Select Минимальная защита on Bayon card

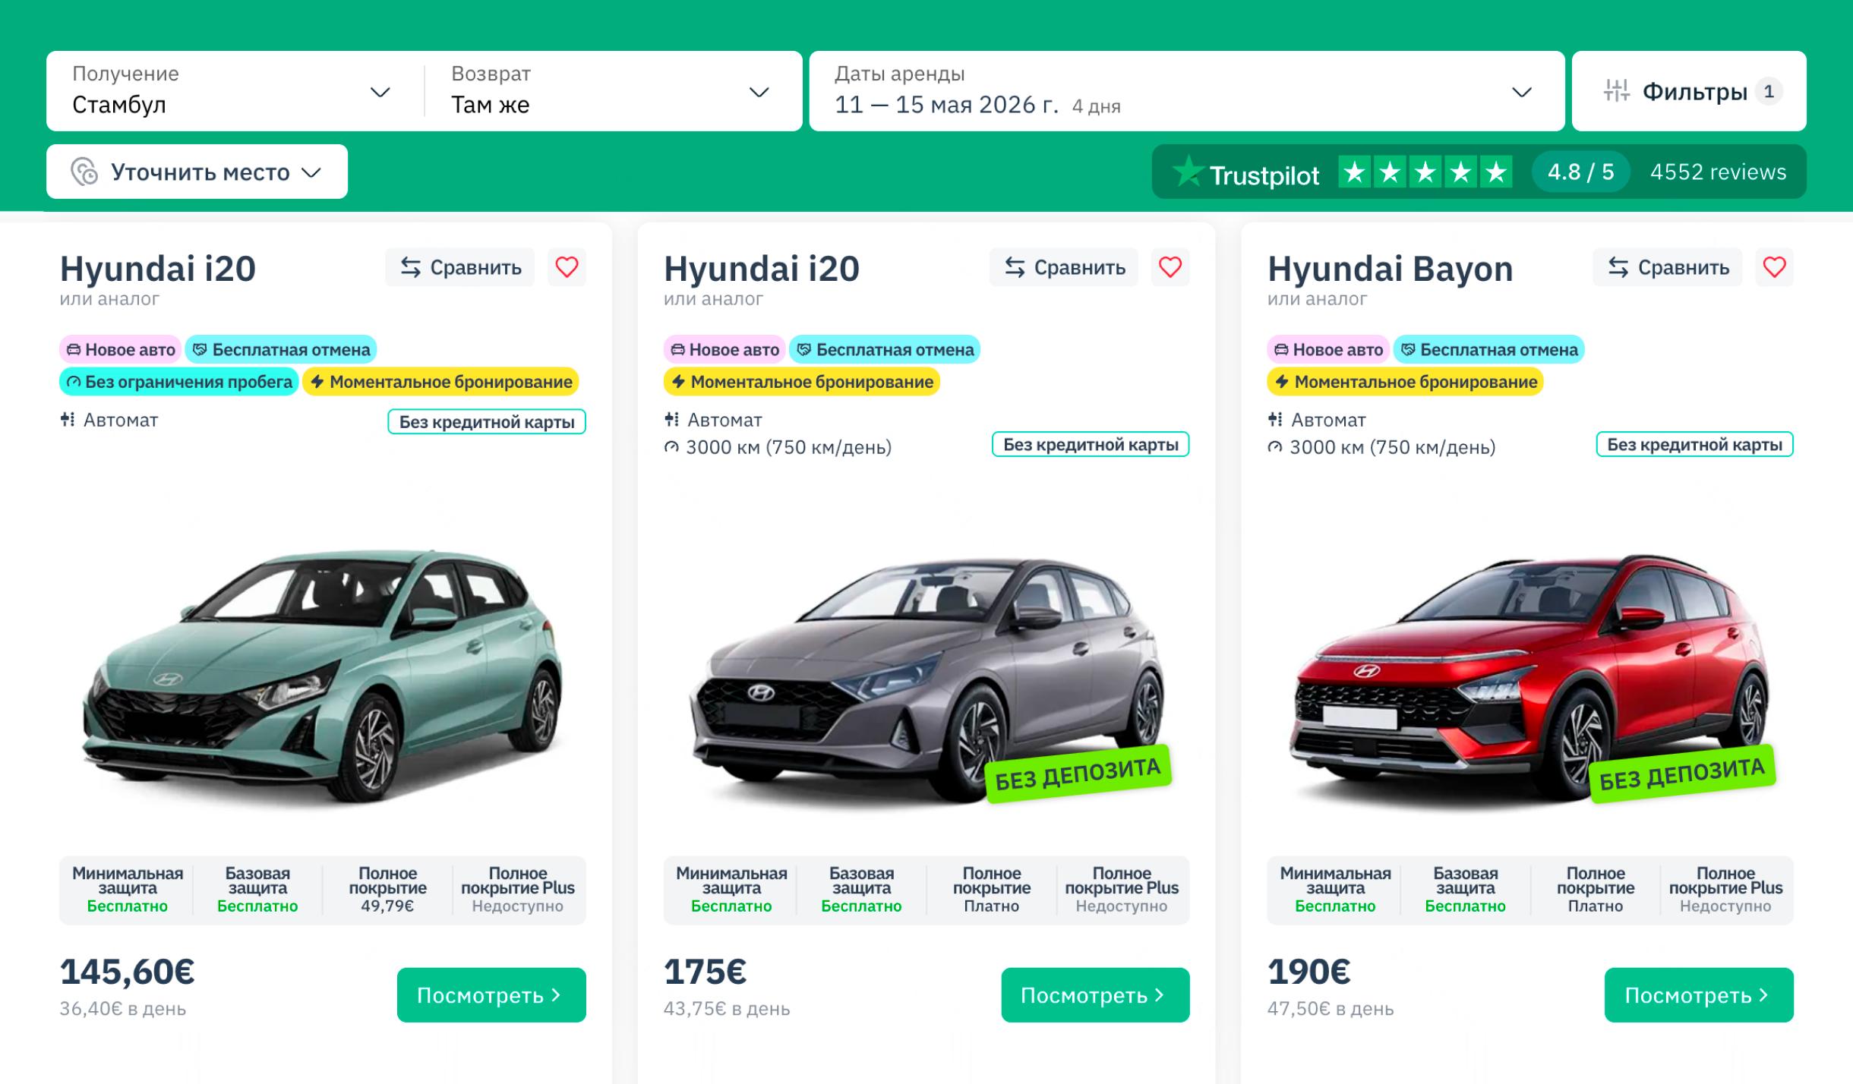click(1335, 889)
